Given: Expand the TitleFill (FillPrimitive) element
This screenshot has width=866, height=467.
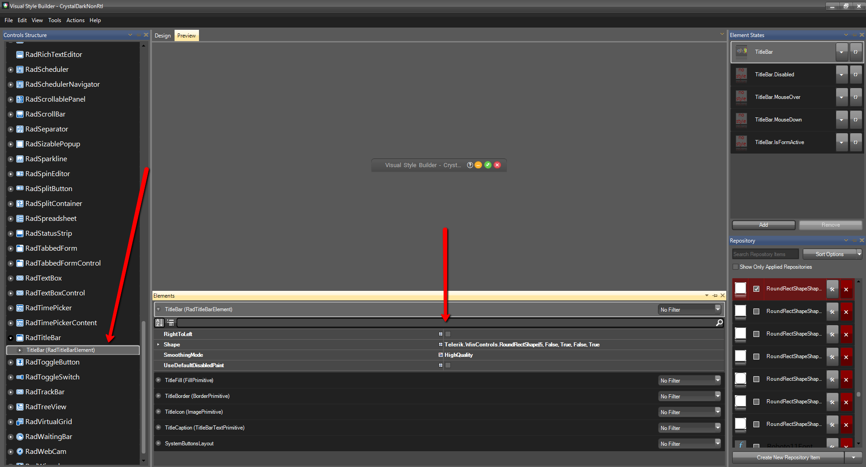Looking at the screenshot, I should [x=158, y=380].
